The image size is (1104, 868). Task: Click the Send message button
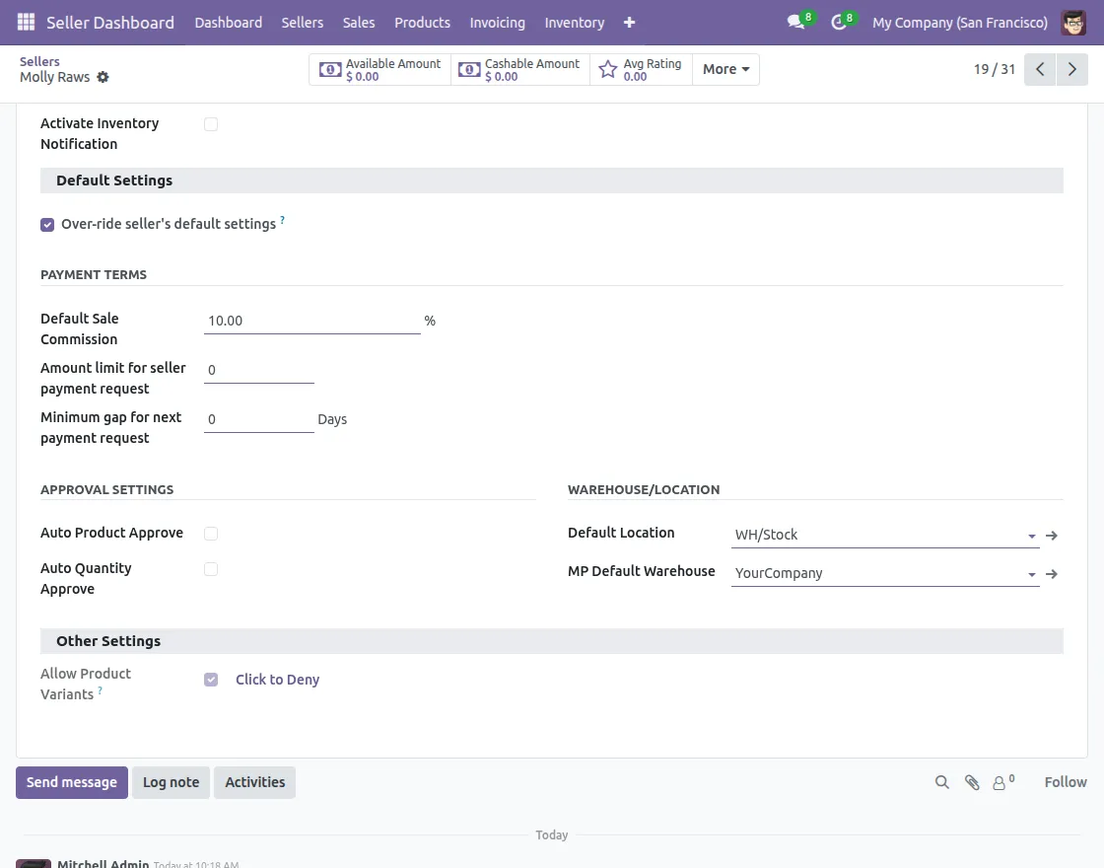[71, 782]
